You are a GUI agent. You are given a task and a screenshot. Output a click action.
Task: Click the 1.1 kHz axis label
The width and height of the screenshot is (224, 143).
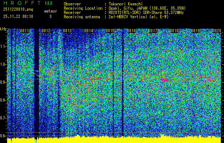coord(3,46)
